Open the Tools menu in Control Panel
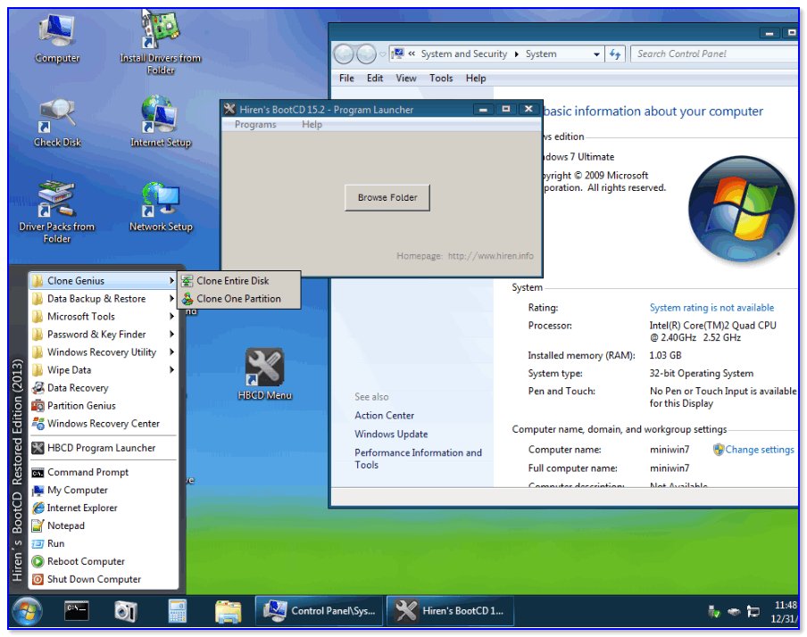 tap(441, 79)
